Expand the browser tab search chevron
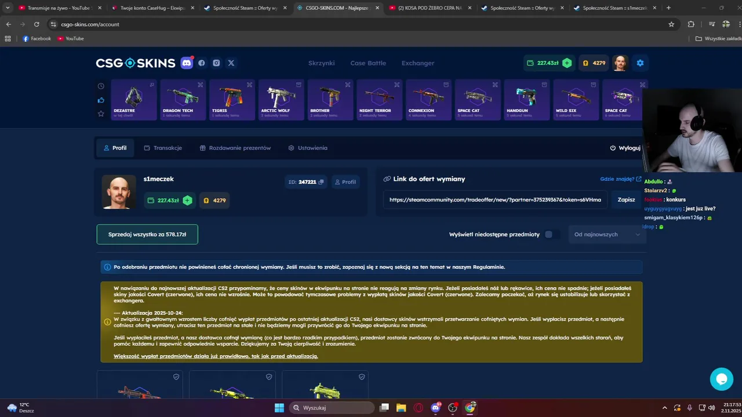742x417 pixels. [x=8, y=8]
